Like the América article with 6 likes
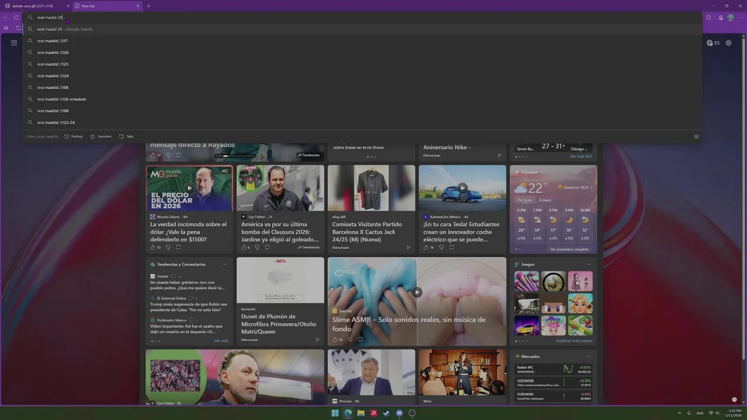The width and height of the screenshot is (747, 420). coord(246,247)
